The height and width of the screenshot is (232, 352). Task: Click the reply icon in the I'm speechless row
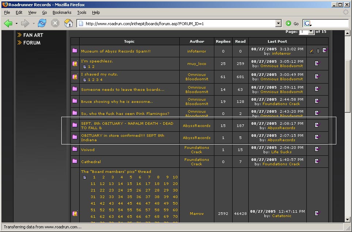pyautogui.click(x=317, y=63)
